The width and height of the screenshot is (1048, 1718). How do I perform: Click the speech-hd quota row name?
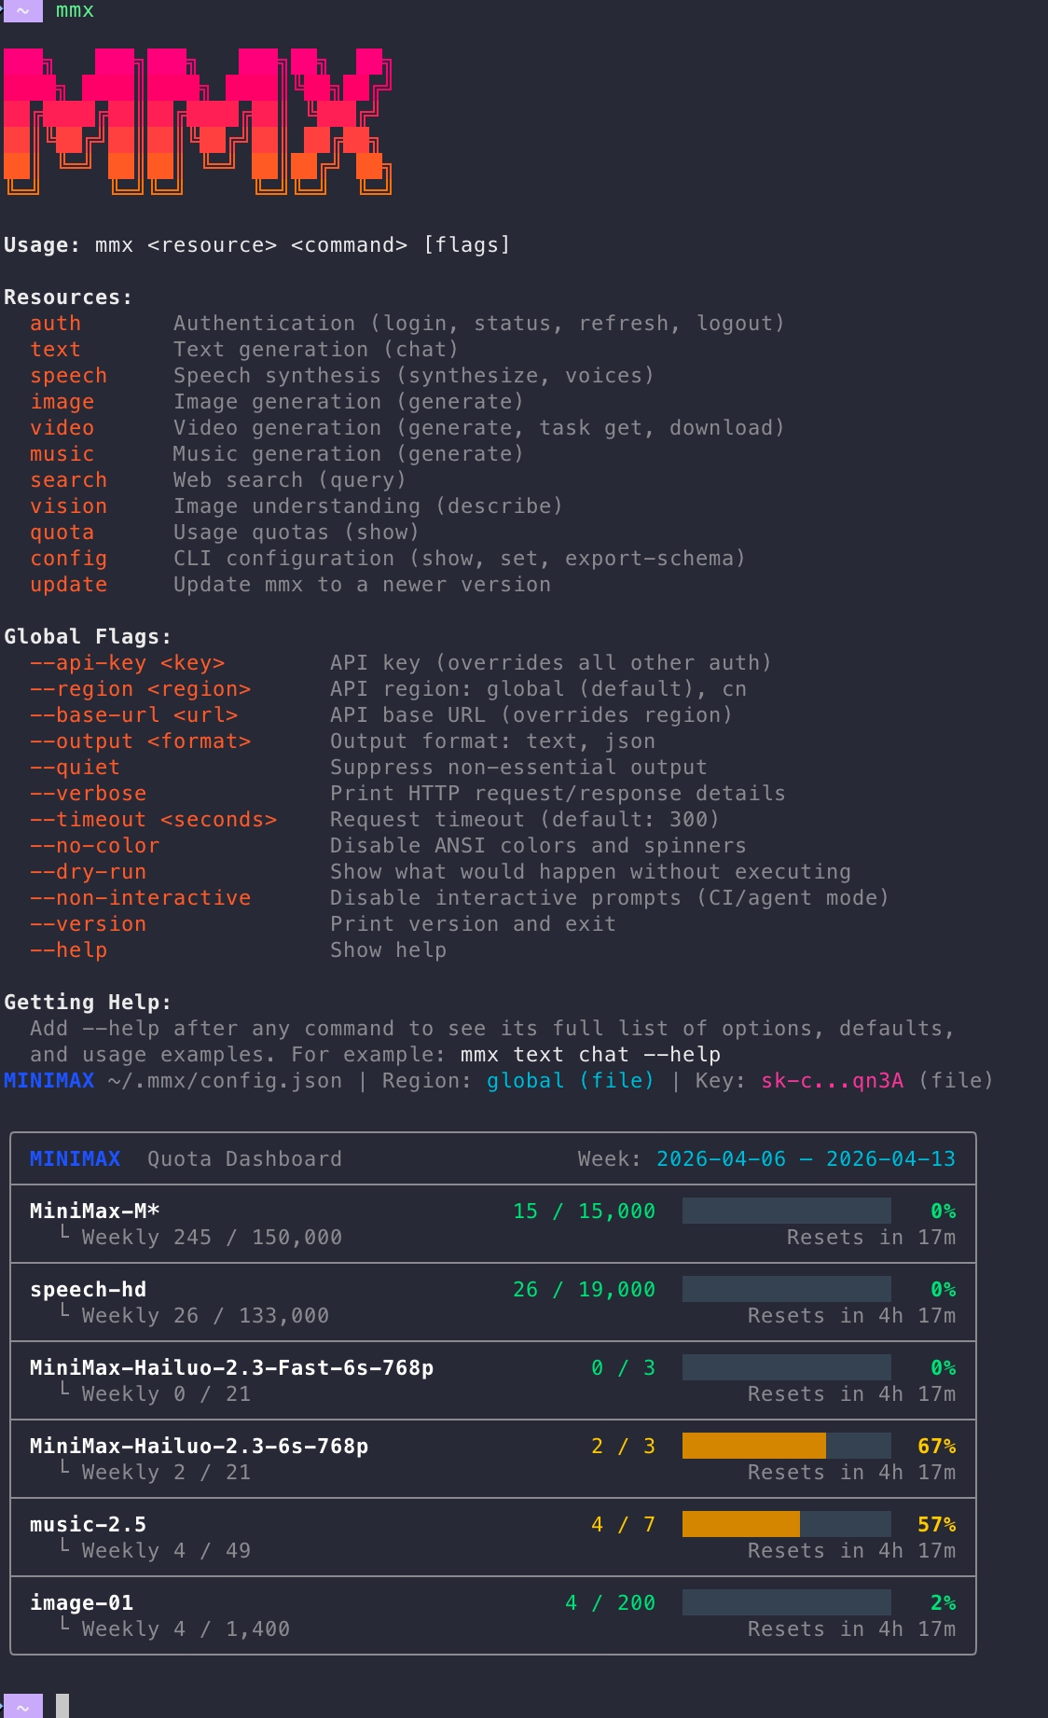point(88,1289)
